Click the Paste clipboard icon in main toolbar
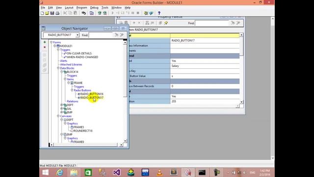Screen dimensions: 314x177 (76, 13)
